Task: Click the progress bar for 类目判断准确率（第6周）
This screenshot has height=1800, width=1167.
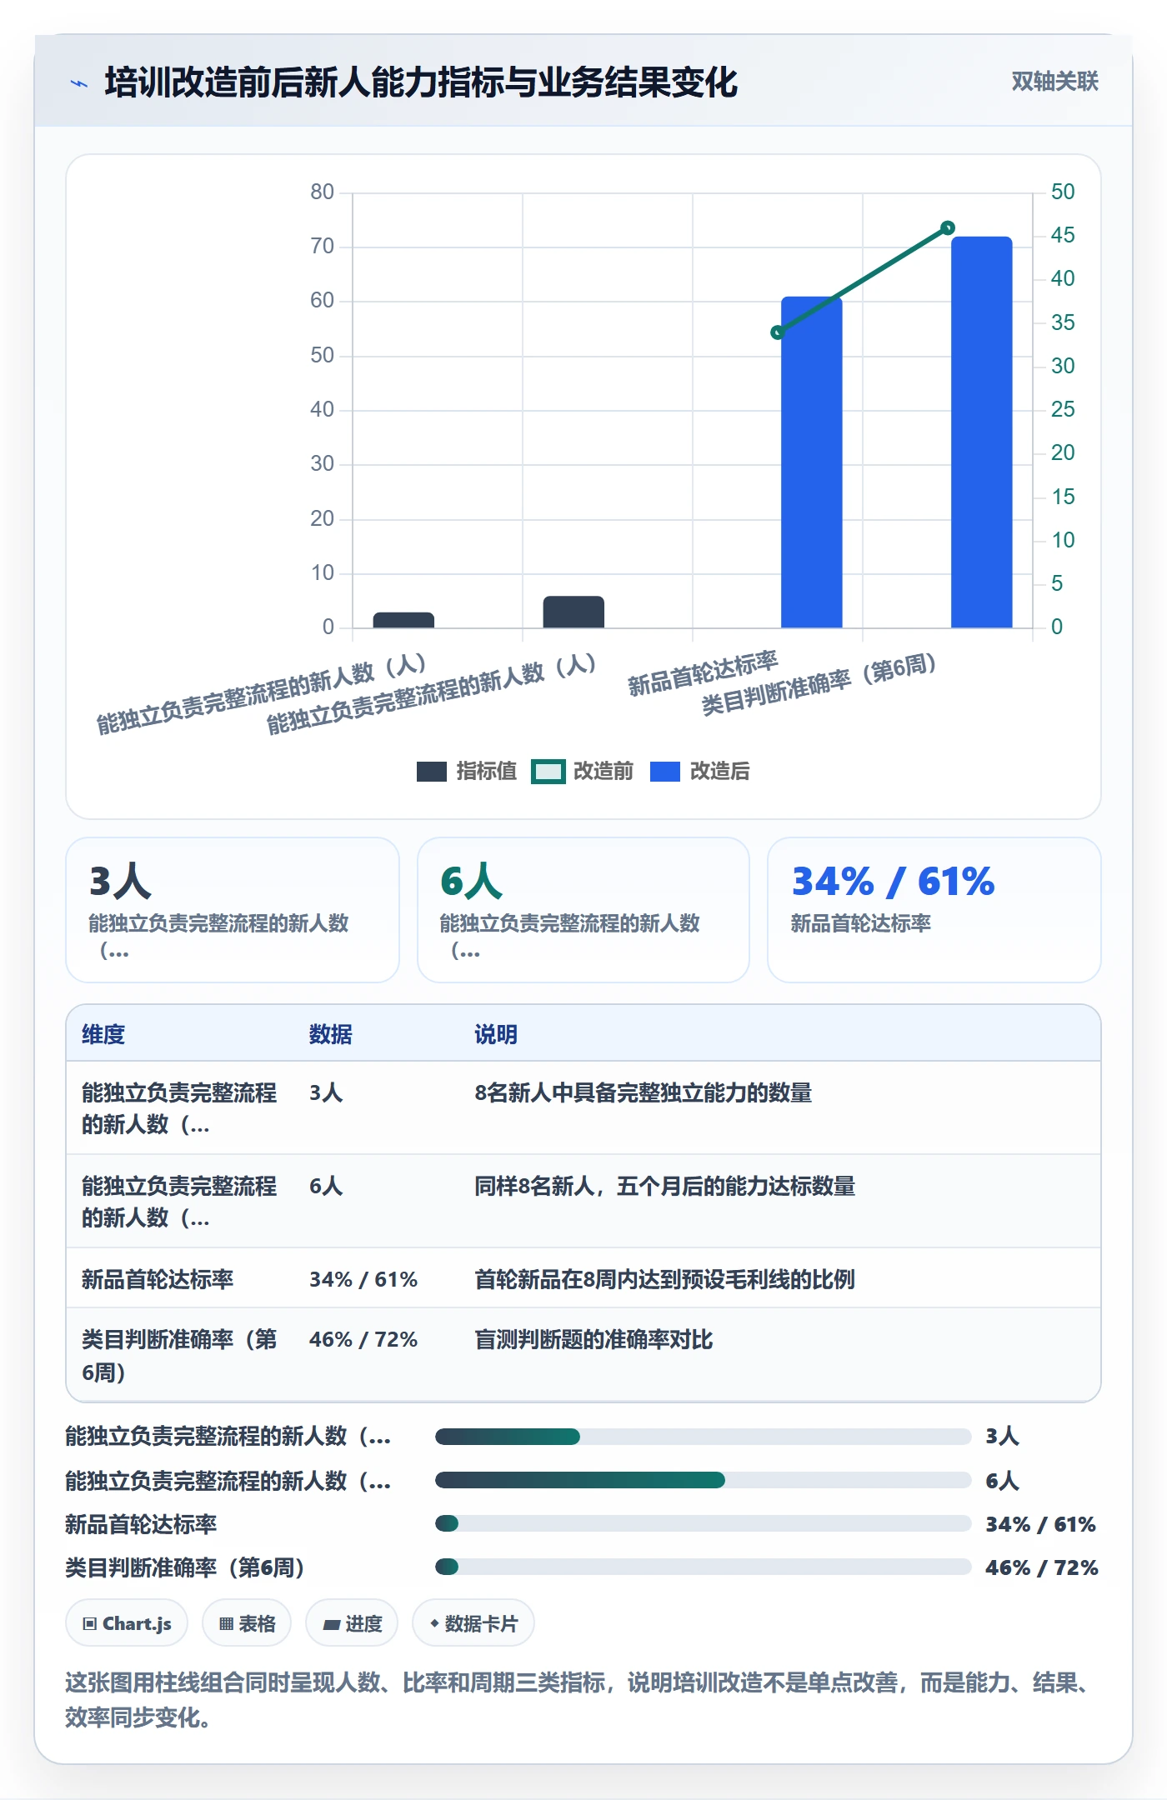Action: pyautogui.click(x=703, y=1567)
